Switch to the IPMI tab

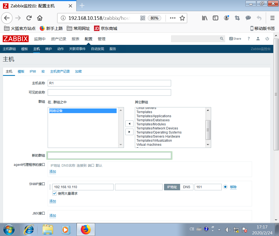33,72
